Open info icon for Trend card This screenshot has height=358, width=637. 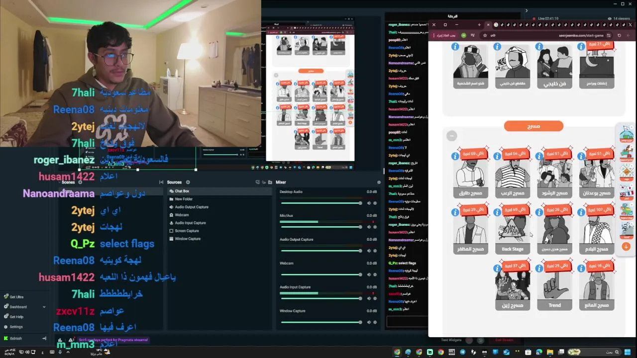(x=539, y=268)
